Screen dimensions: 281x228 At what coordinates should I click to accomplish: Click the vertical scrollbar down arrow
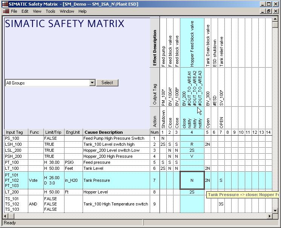[x=275, y=210]
